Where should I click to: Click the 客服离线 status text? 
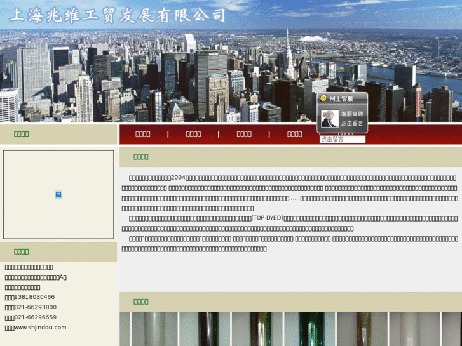pyautogui.click(x=352, y=114)
